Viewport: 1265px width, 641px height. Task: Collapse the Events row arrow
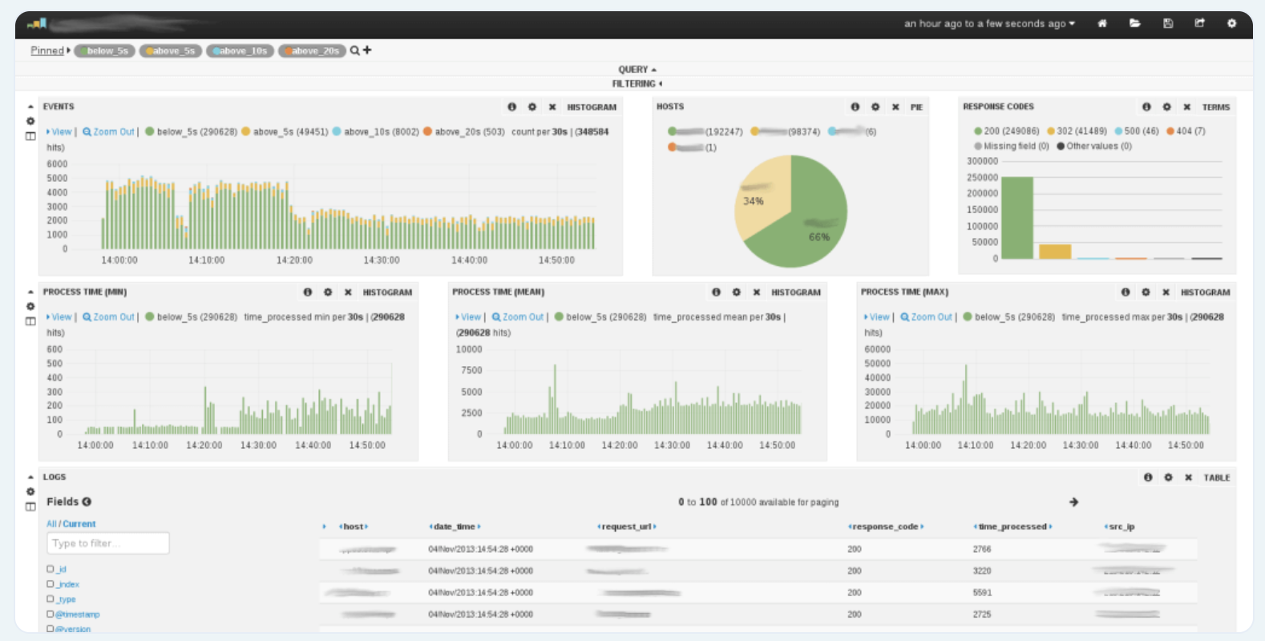tap(30, 107)
